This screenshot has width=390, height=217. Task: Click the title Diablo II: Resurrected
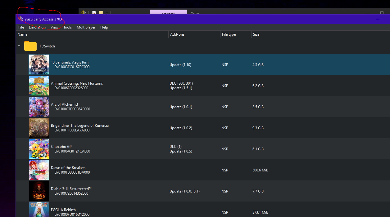pyautogui.click(x=71, y=189)
